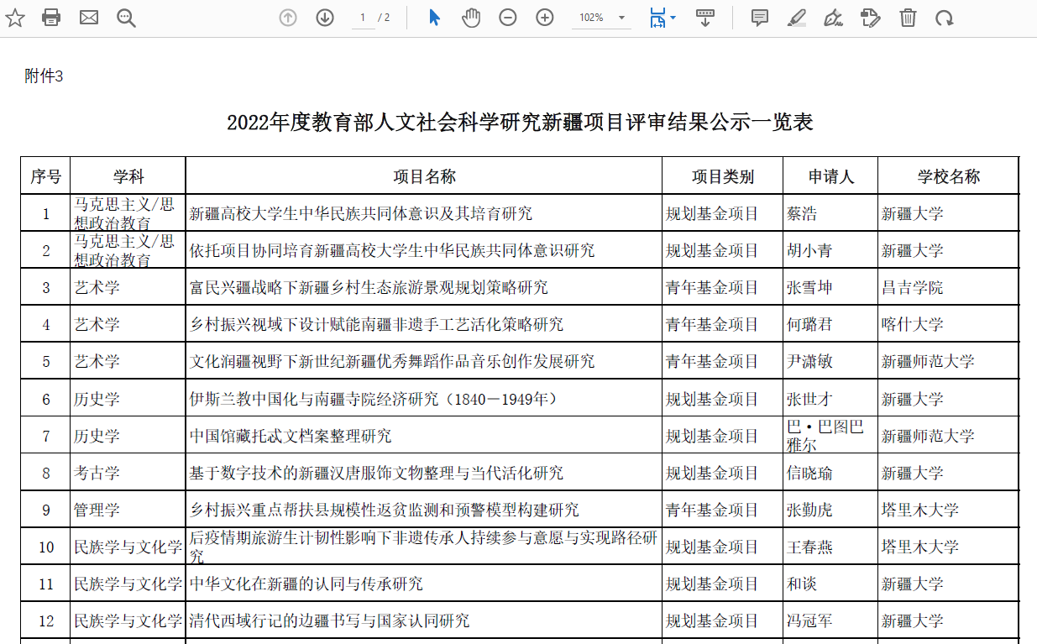
Task: Send file by email envelope icon
Action: (89, 18)
